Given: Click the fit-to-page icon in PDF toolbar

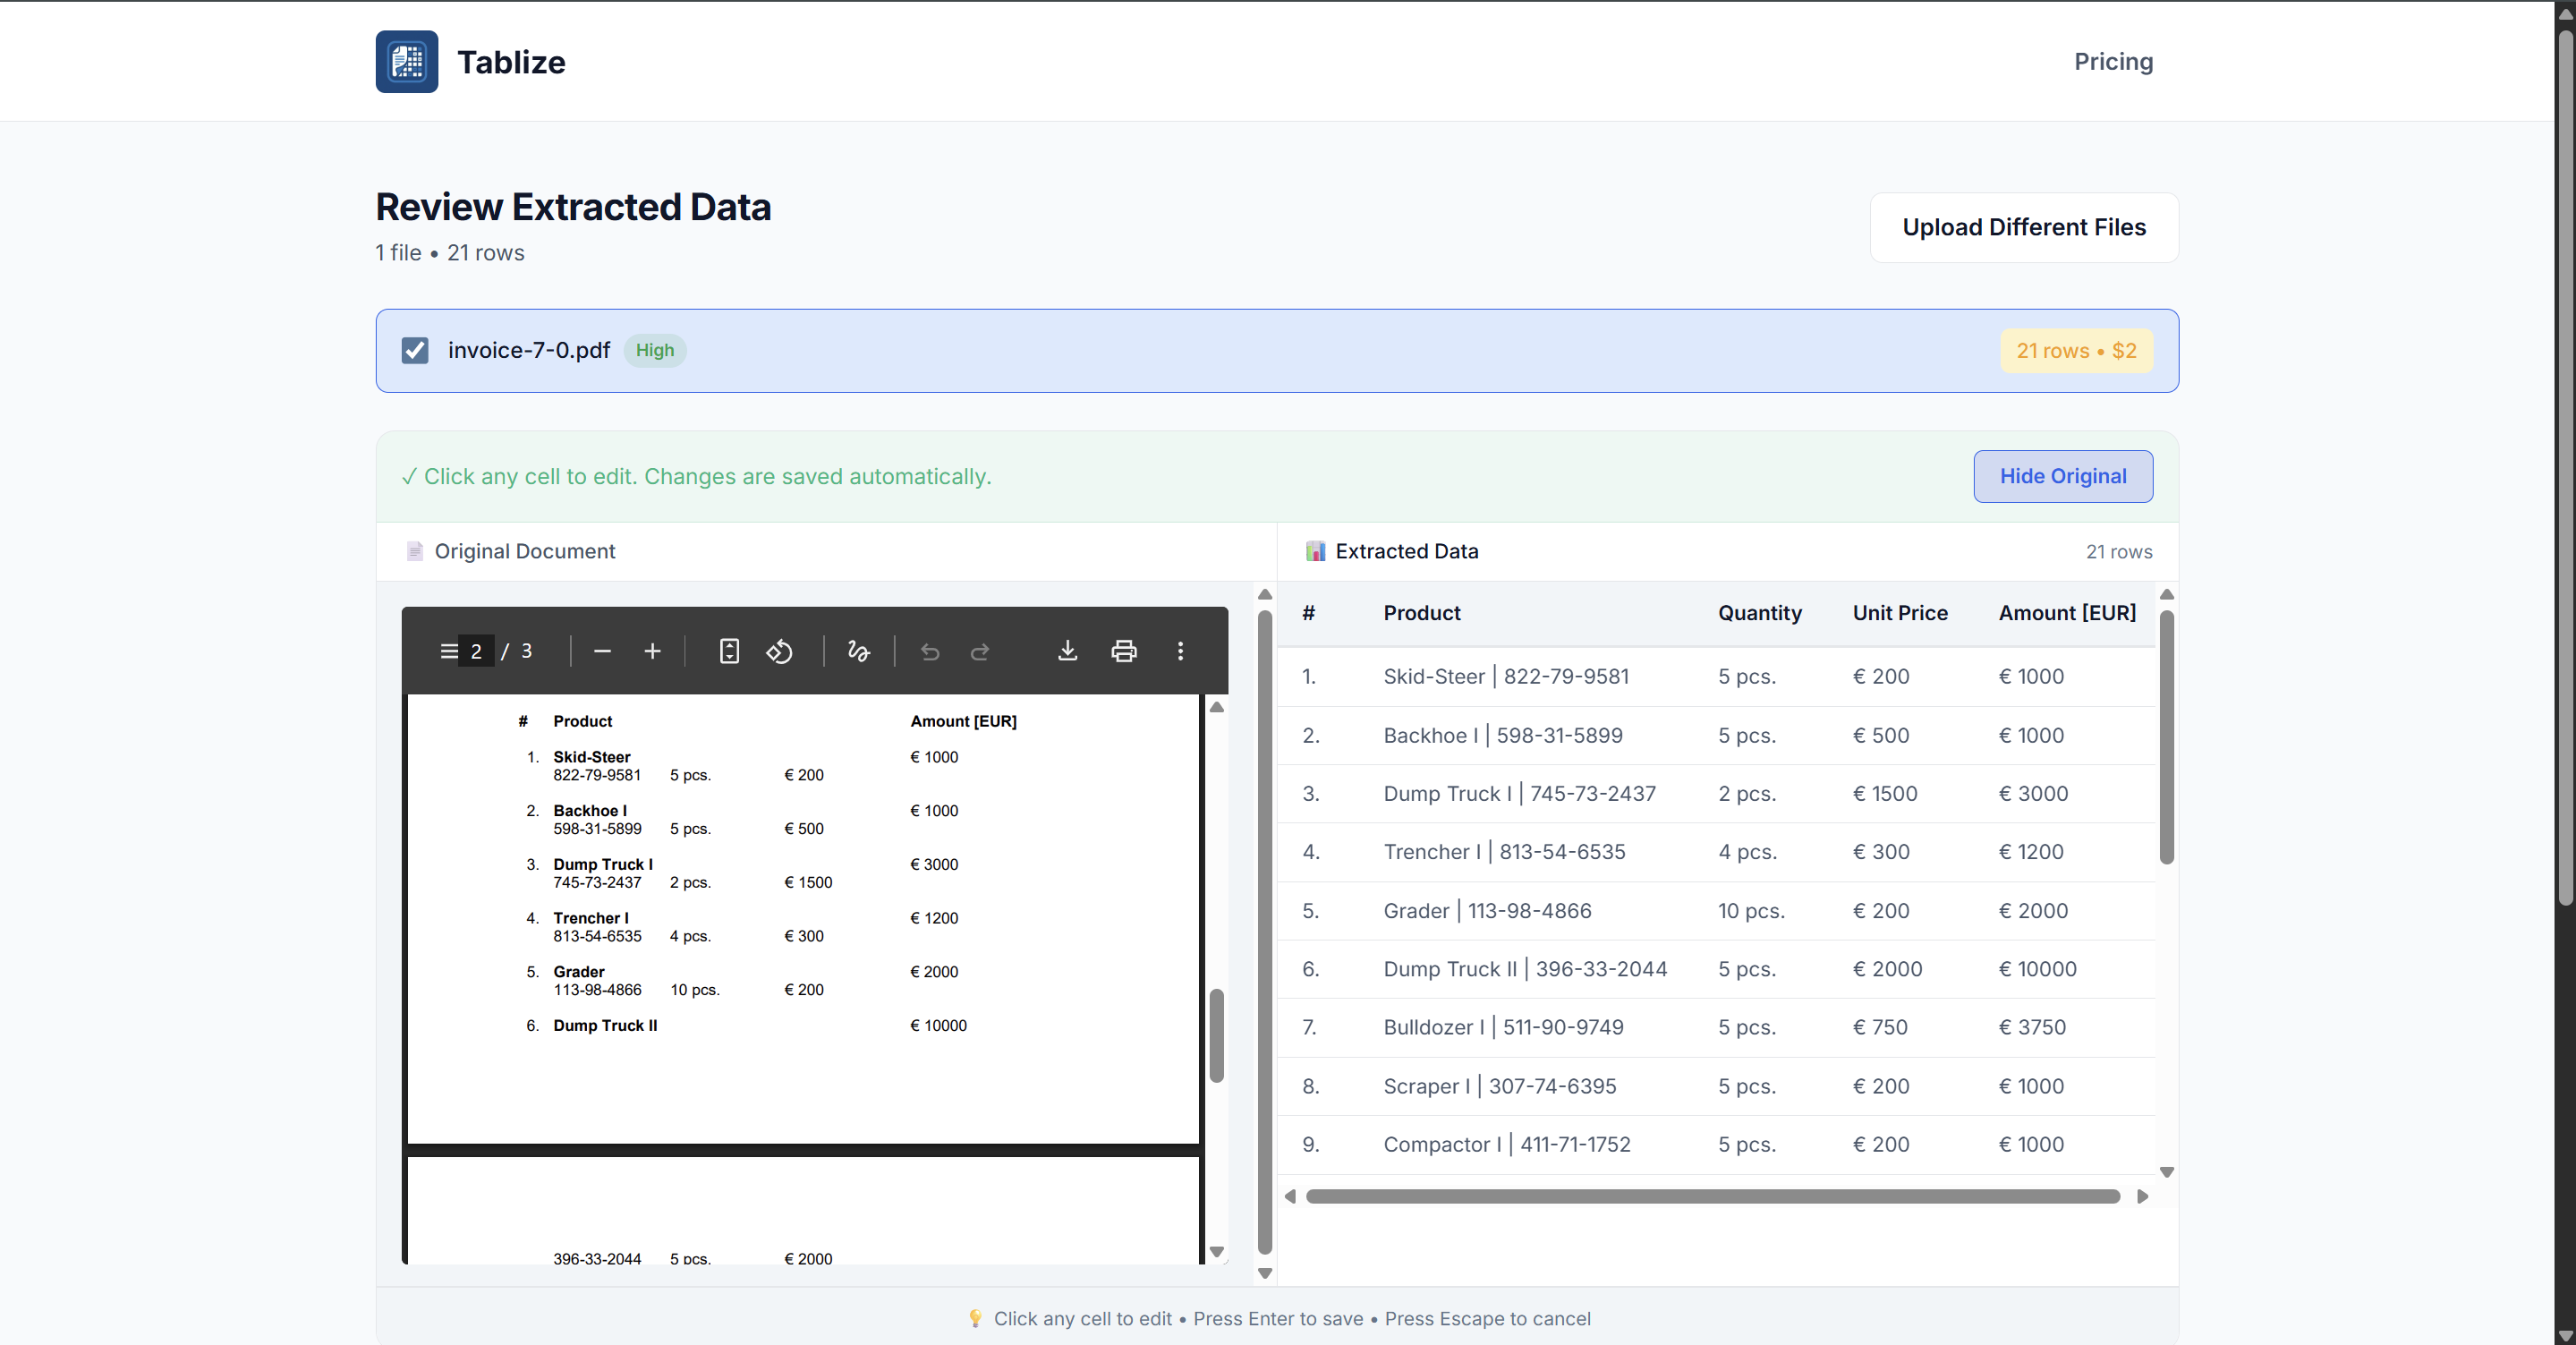Looking at the screenshot, I should 729,651.
